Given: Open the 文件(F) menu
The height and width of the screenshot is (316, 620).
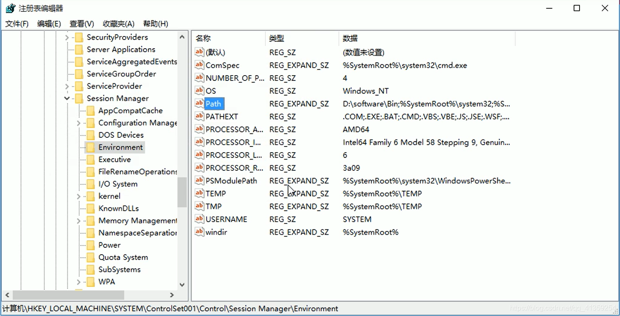Looking at the screenshot, I should [x=17, y=23].
